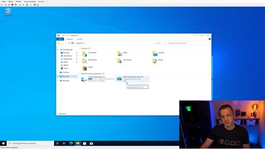Click the properties icon in Explorer title bar
Image resolution: width=265 pixels, height=149 pixels.
click(63, 36)
